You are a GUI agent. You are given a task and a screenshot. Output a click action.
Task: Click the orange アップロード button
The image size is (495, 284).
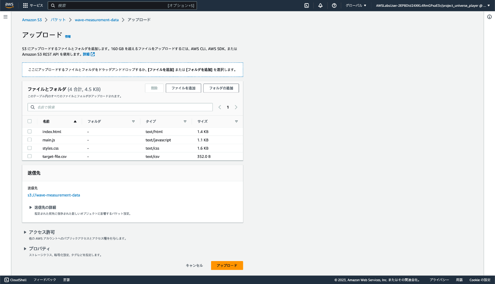point(227,265)
